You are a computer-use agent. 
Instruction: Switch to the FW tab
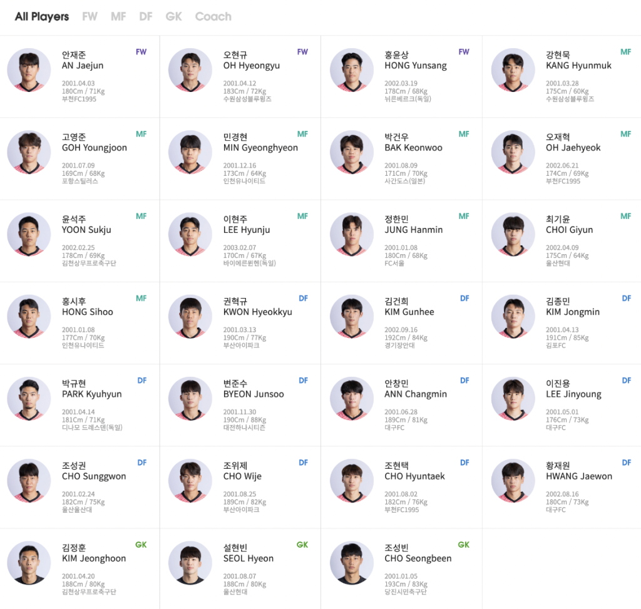pyautogui.click(x=90, y=17)
